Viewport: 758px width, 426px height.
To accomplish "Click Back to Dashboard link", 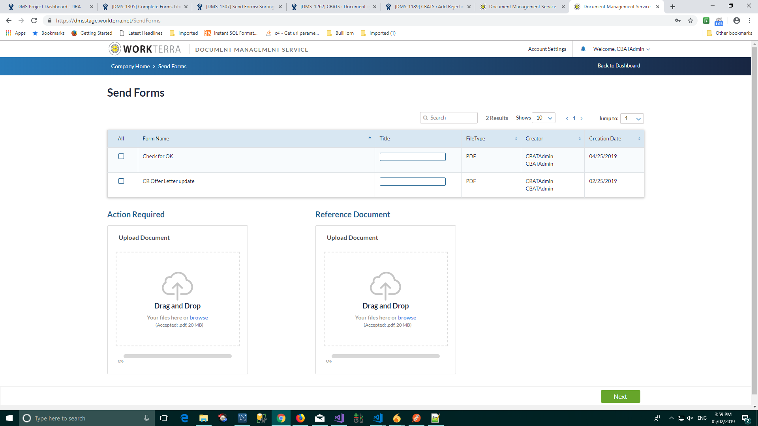I will pyautogui.click(x=619, y=65).
